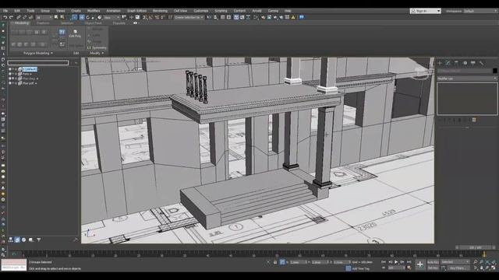Image resolution: width=499 pixels, height=280 pixels.
Task: Open the Modifiers menu
Action: (94, 11)
